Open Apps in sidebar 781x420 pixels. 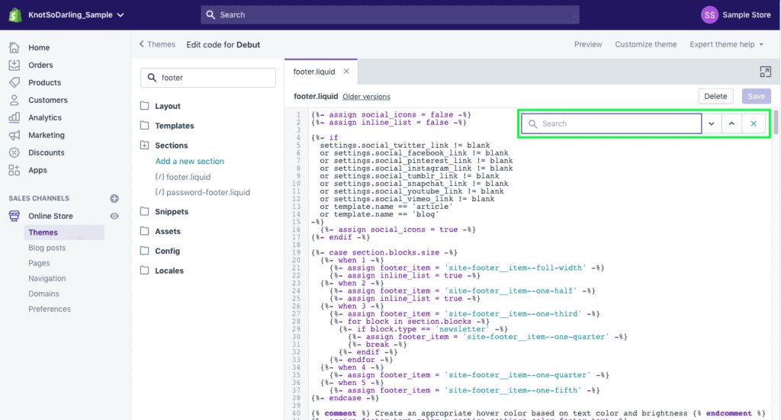click(x=37, y=170)
